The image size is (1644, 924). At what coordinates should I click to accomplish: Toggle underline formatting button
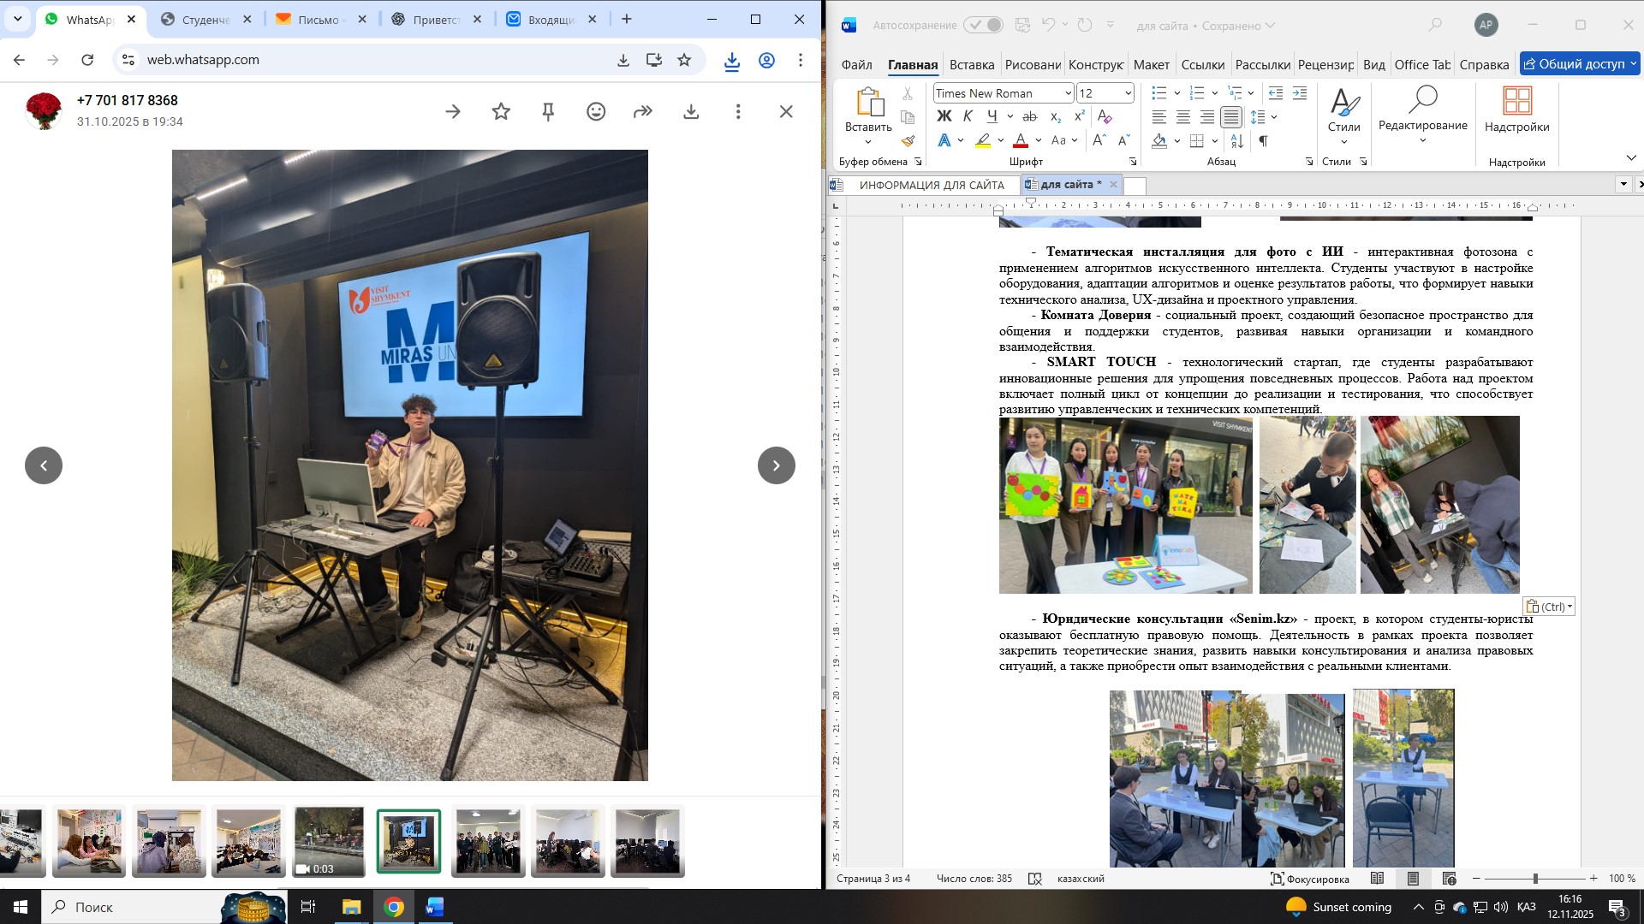click(x=992, y=116)
